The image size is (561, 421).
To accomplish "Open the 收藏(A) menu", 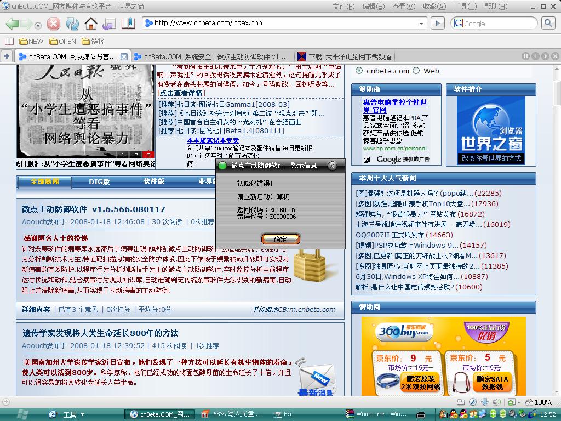I will tap(434, 6).
